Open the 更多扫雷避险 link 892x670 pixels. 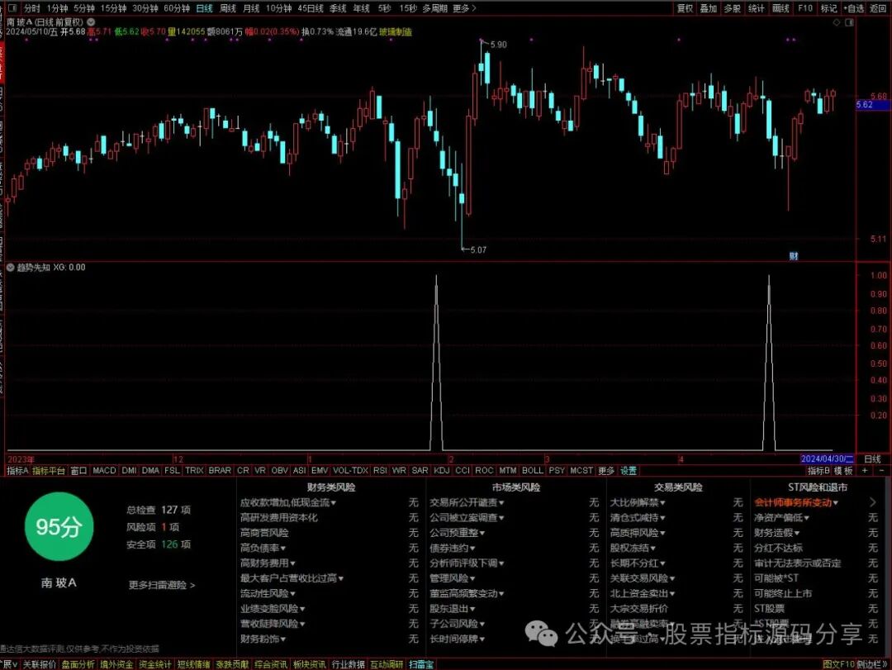[162, 585]
